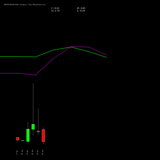Click the open value 'O: 2.70'

55,11
